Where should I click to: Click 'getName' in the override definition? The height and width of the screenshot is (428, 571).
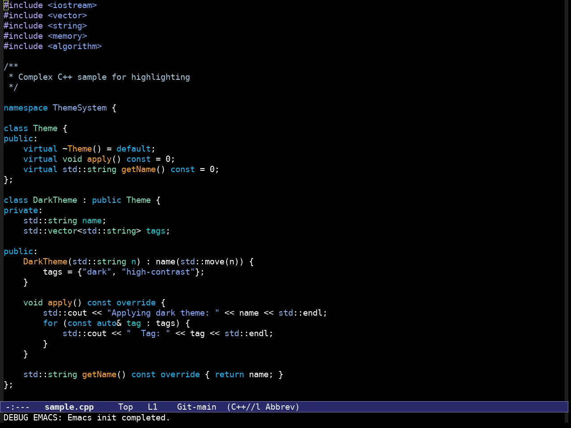(99, 374)
